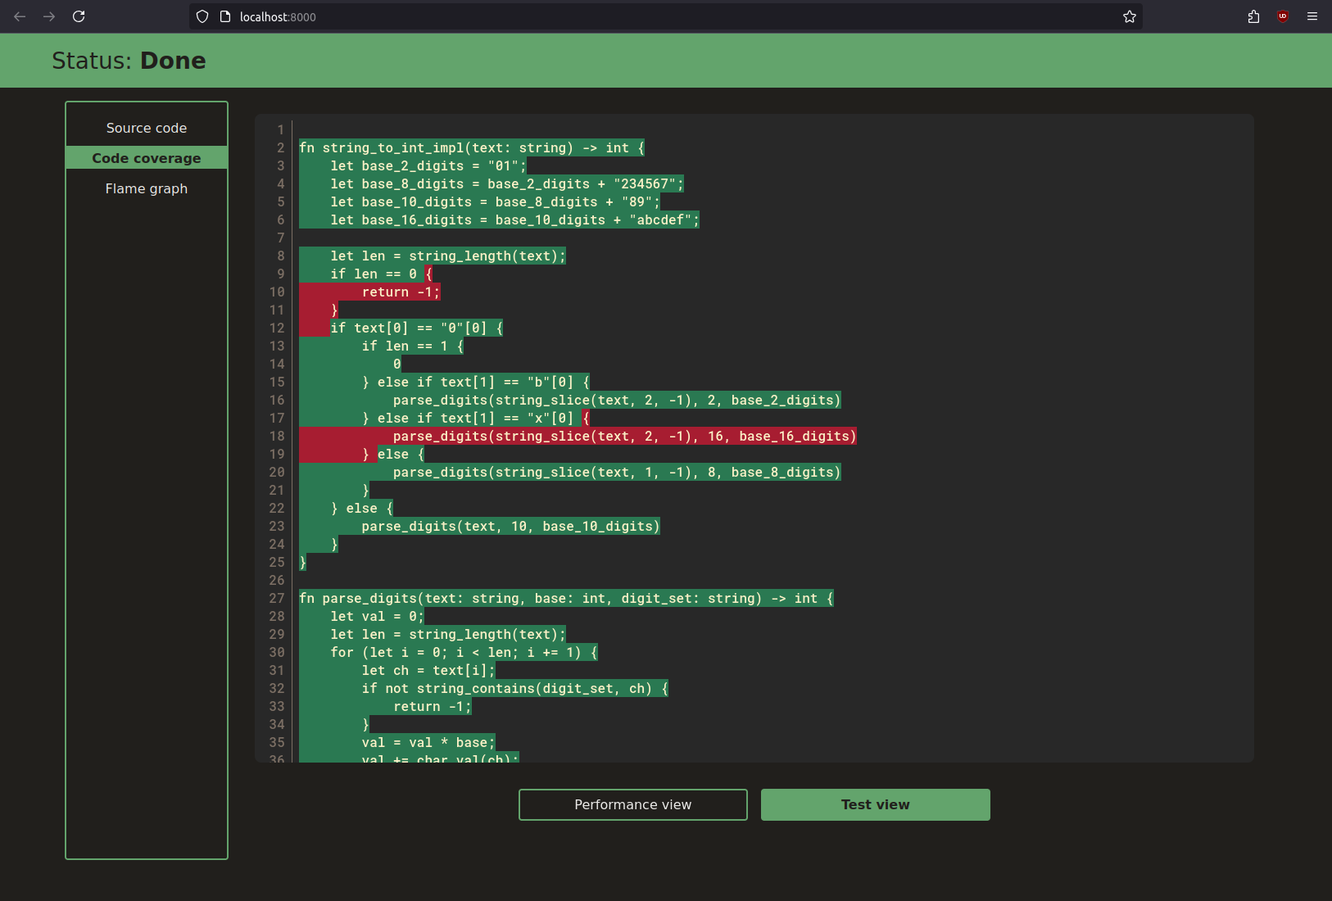The height and width of the screenshot is (901, 1332).
Task: Click line 'if text[0] == "0"[0] {'
Action: [416, 328]
